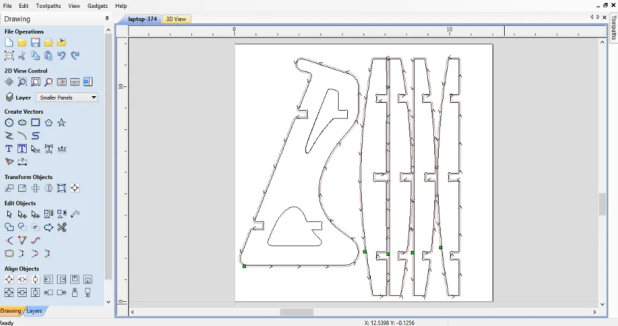
Task: Switch to the Layers tab
Action: pyautogui.click(x=35, y=311)
